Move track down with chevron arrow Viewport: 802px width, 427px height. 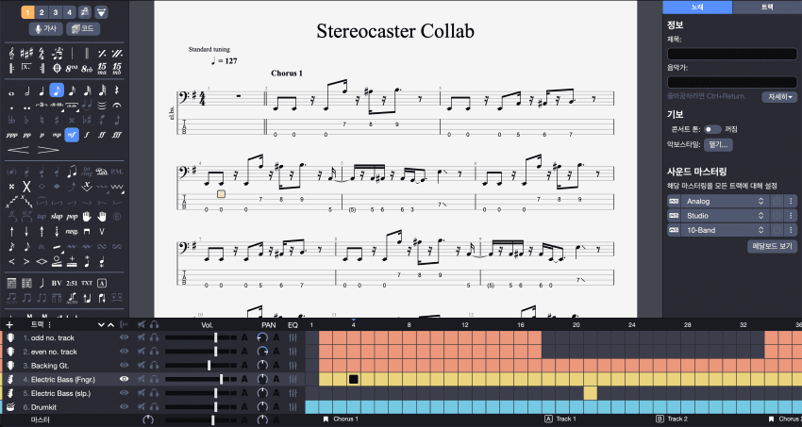pos(101,325)
